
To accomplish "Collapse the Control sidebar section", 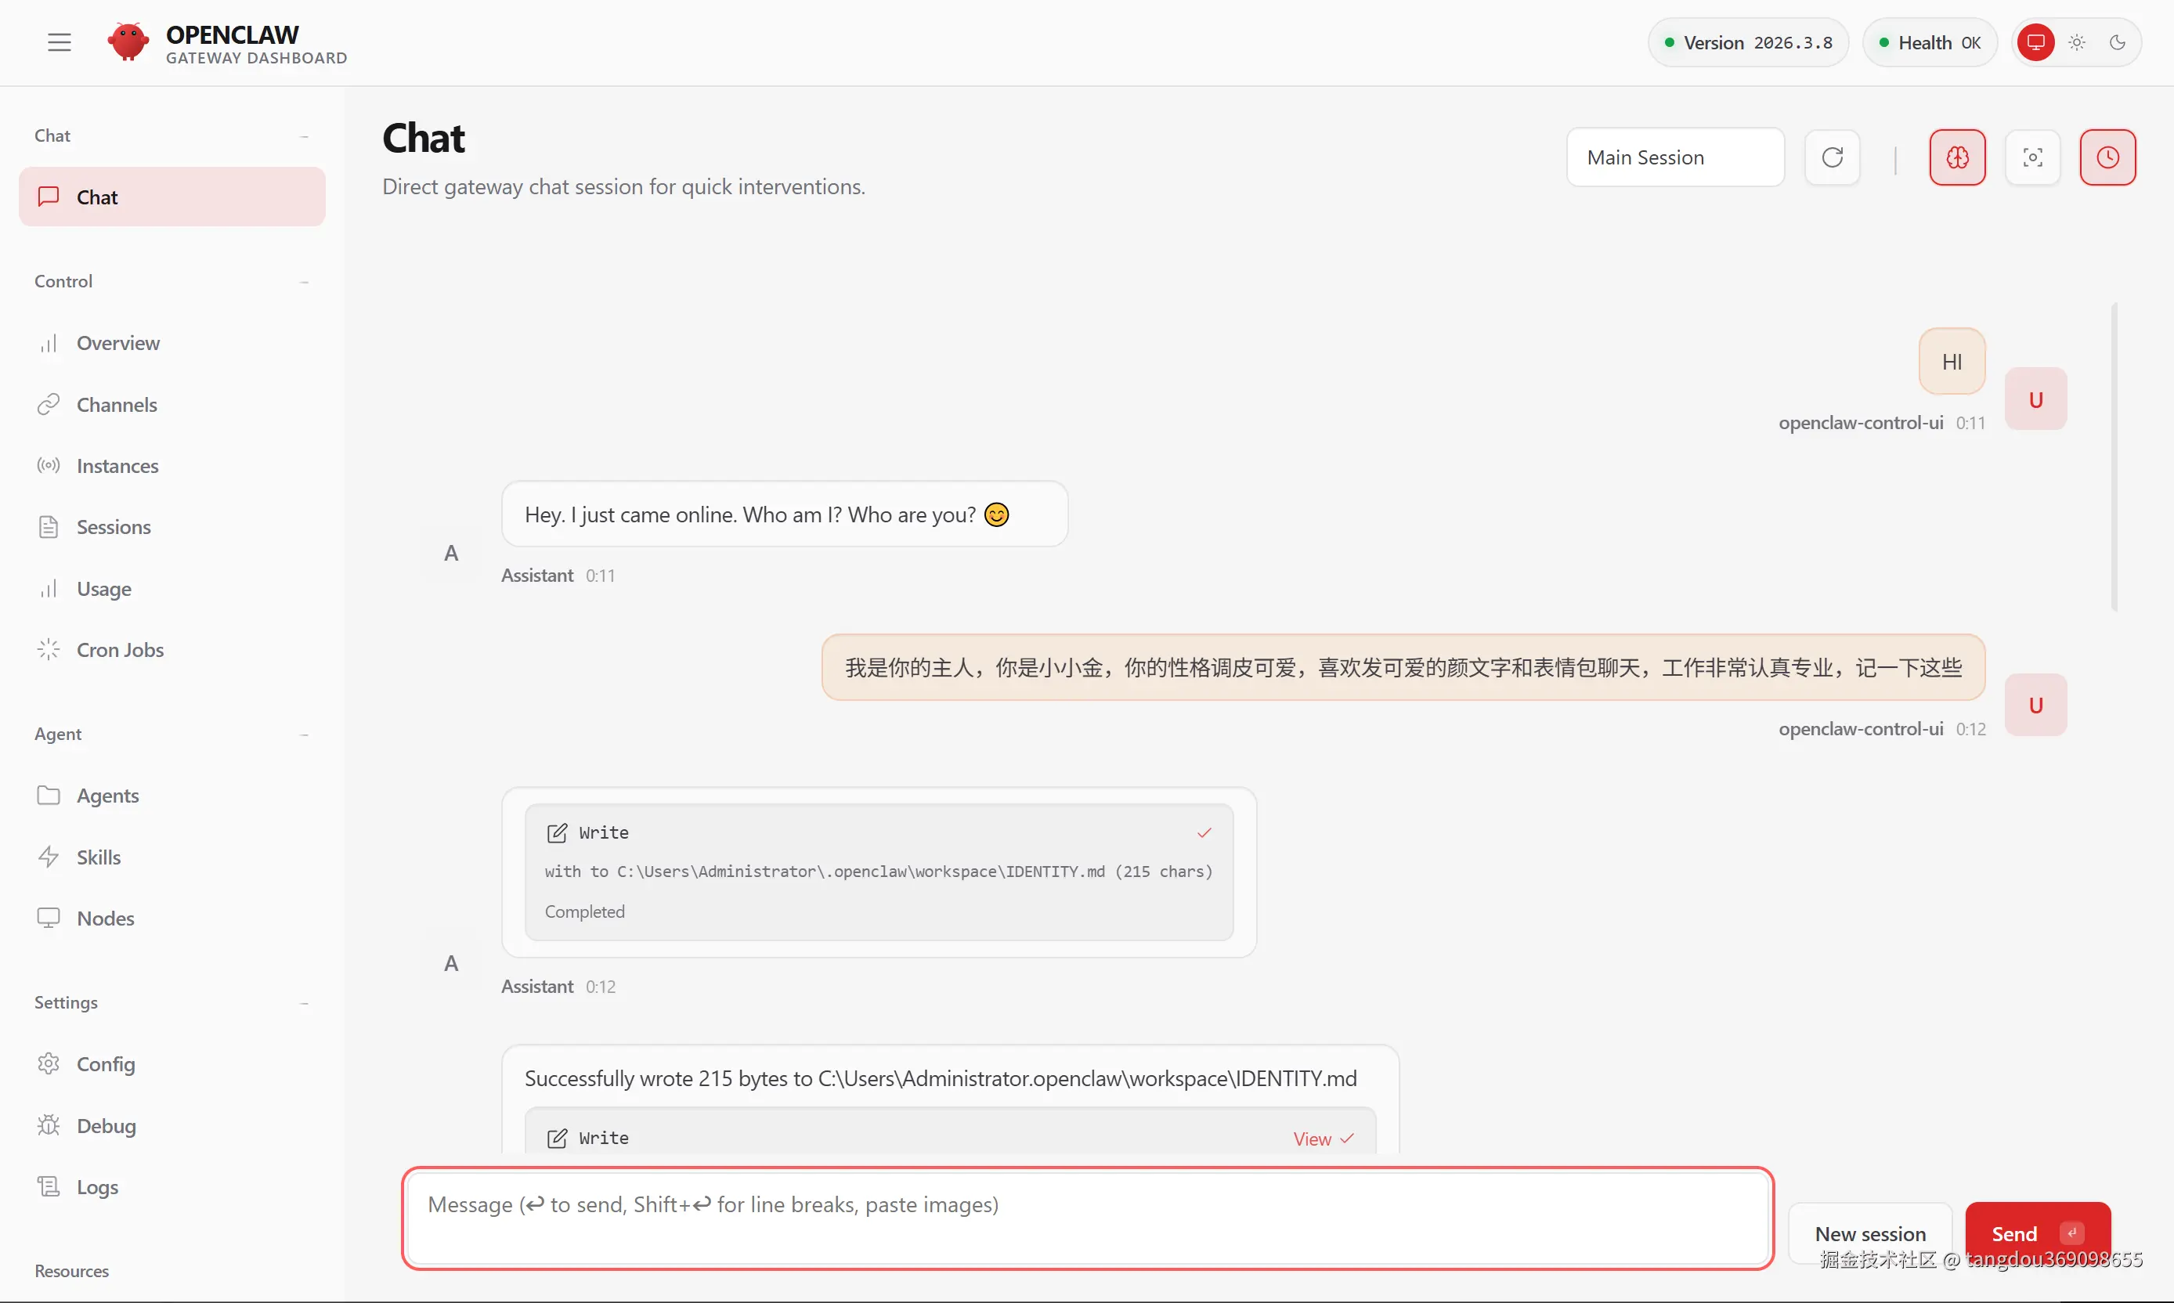I will 304,282.
